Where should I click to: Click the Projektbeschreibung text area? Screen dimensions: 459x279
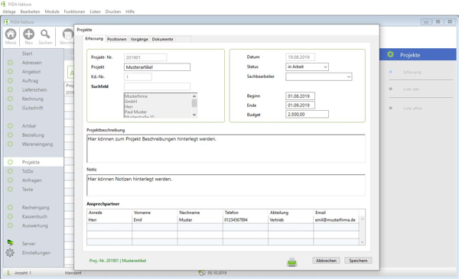[x=226, y=148]
